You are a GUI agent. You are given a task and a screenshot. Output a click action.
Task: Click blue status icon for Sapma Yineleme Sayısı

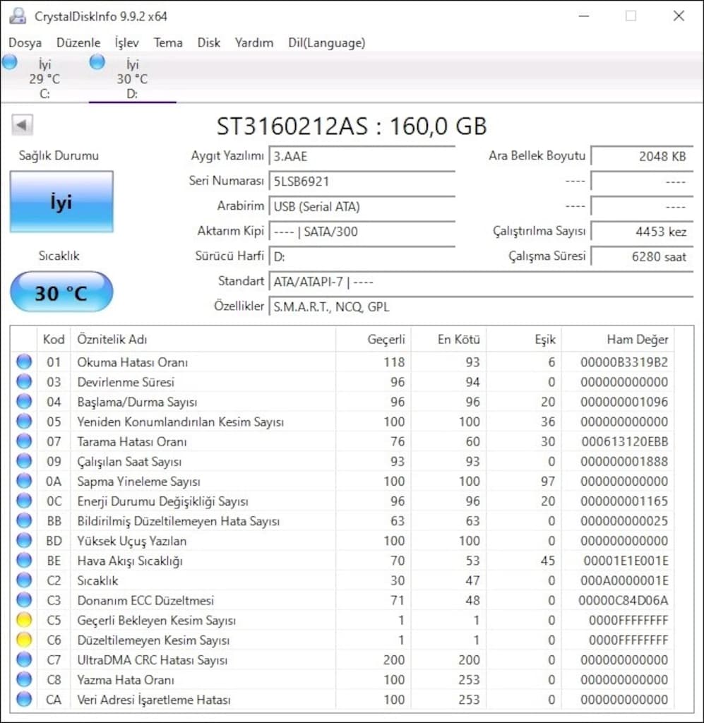pyautogui.click(x=24, y=481)
